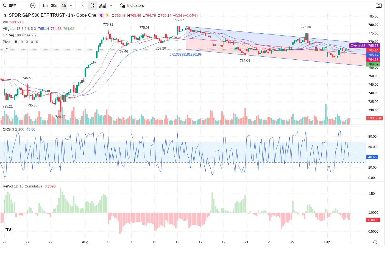Click the red 764.68 price-scale label

(x=373, y=60)
